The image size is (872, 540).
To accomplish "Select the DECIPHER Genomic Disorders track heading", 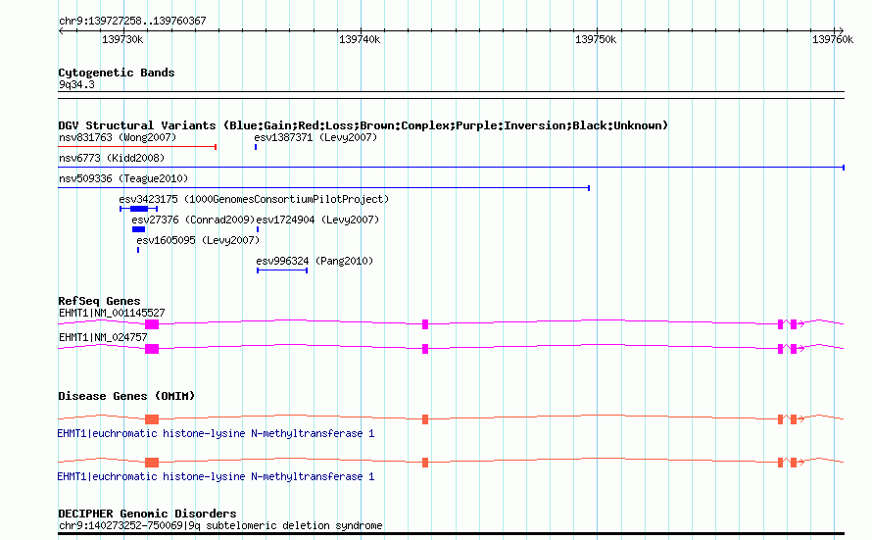I will point(147,514).
